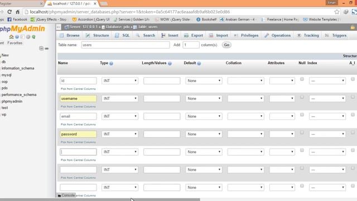Click yellow page icon at breadcrumb right
This screenshot has height=201, width=357.
point(353,27)
